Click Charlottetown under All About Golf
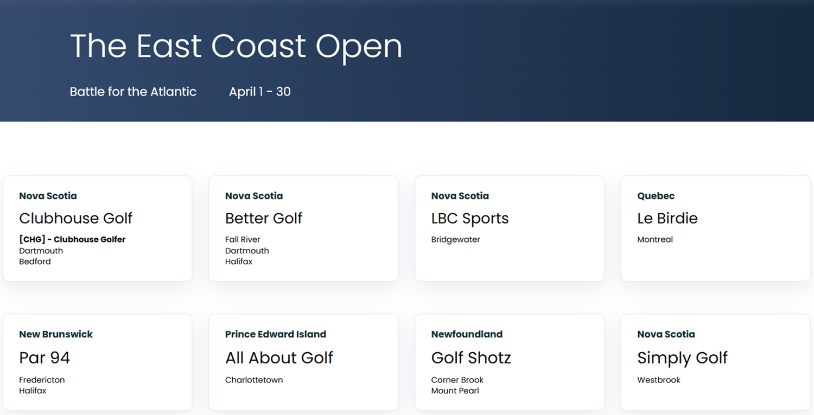The image size is (814, 415). (x=254, y=380)
